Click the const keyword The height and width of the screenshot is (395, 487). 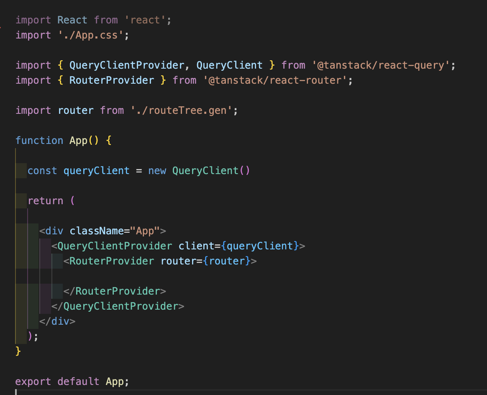42,171
